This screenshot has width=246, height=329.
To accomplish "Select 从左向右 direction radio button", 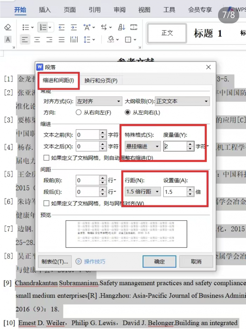I will [127, 112].
